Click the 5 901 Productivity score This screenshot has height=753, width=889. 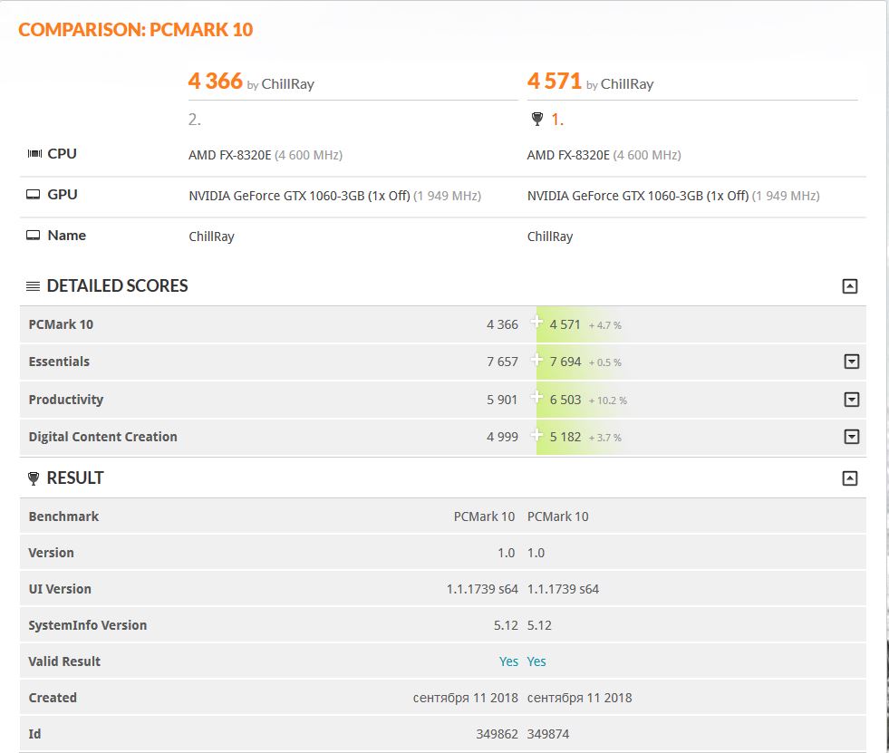pos(502,400)
